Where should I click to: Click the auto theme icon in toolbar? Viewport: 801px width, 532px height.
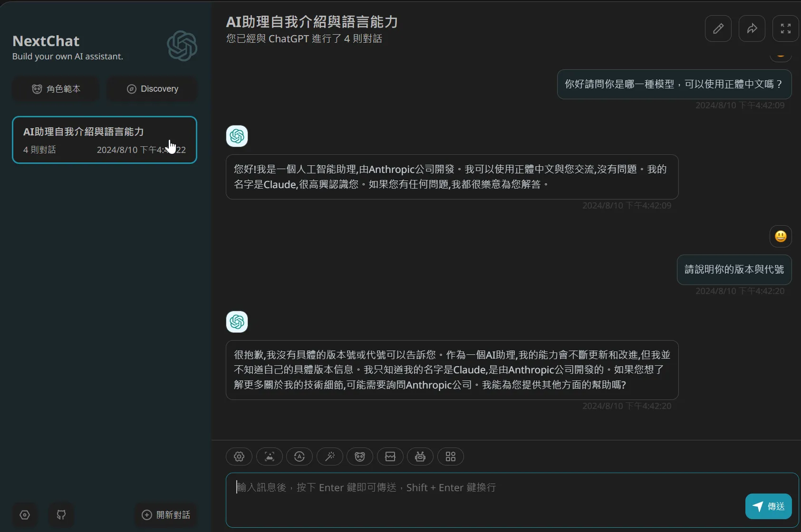coord(299,456)
